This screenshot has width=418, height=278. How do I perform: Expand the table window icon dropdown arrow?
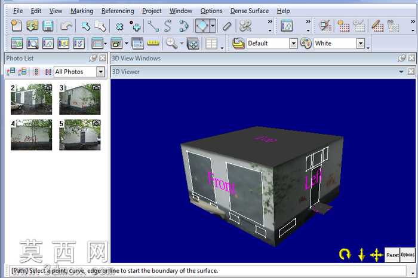tap(106, 43)
